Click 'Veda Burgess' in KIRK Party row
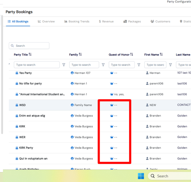191x182 pixels. click(x=84, y=148)
